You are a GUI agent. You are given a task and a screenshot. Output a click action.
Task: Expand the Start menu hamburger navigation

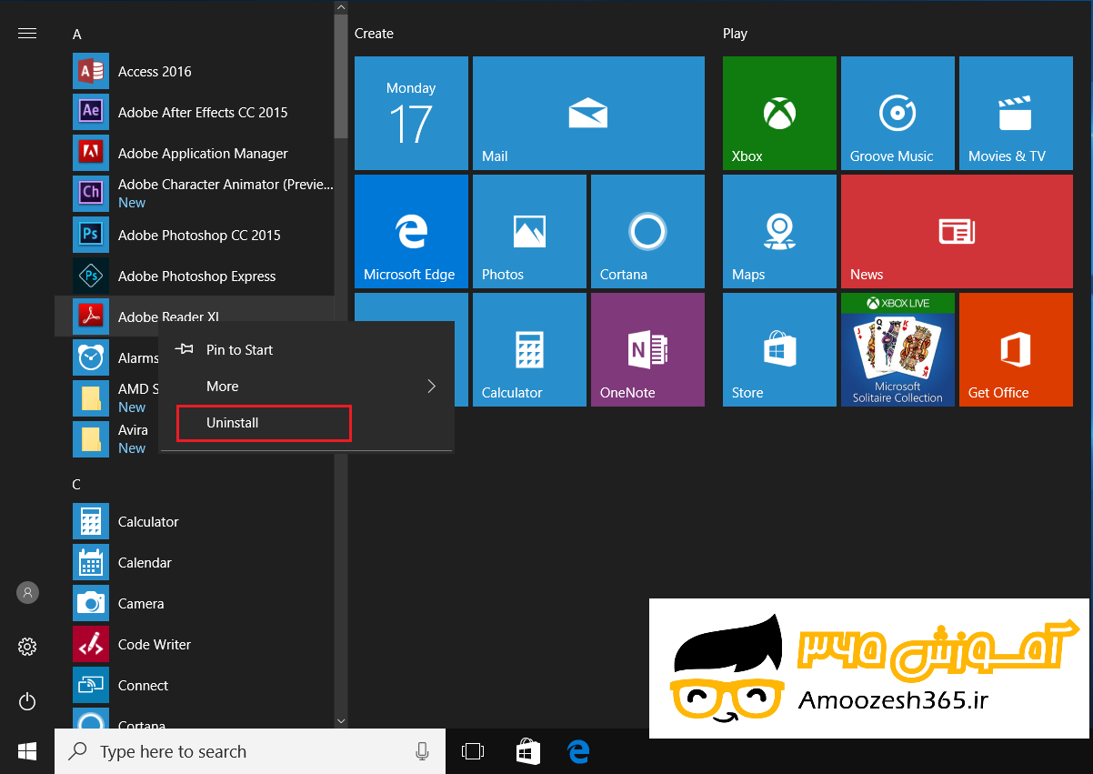pyautogui.click(x=27, y=34)
